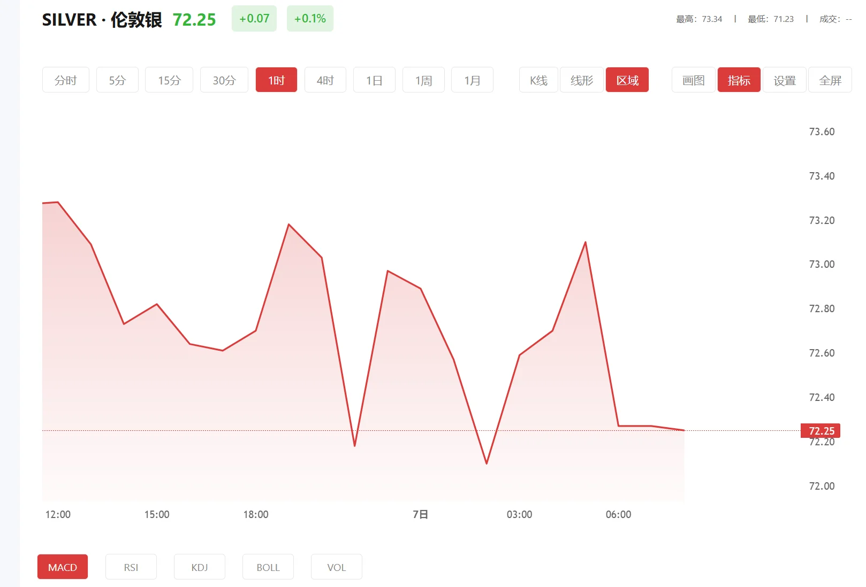Select the 5分 timeframe button

click(117, 80)
